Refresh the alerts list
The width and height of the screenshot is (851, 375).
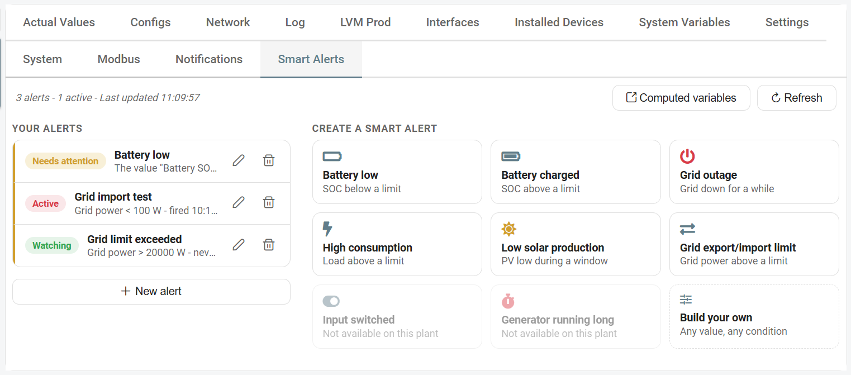(x=797, y=98)
